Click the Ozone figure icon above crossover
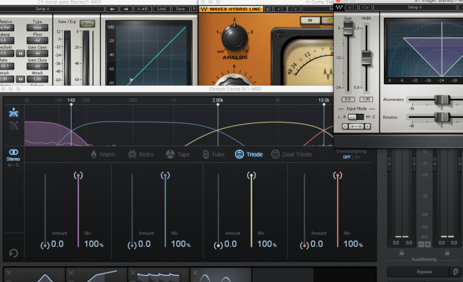This screenshot has height=282, width=463. click(14, 112)
